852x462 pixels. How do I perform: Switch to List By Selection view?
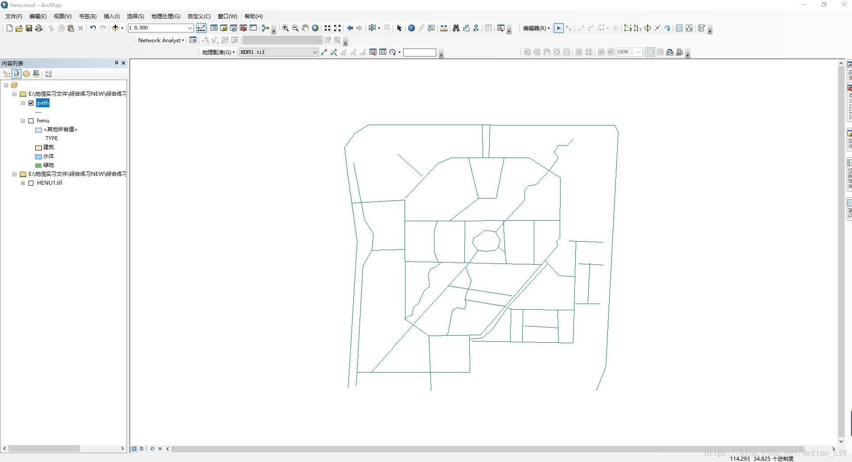[x=36, y=74]
